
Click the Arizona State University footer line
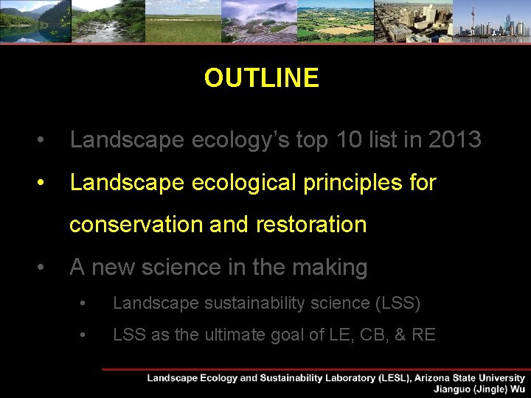coord(336,378)
